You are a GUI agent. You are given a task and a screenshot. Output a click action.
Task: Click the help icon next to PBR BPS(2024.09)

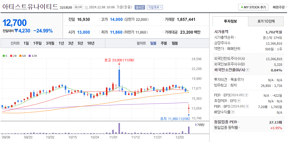(x=248, y=107)
